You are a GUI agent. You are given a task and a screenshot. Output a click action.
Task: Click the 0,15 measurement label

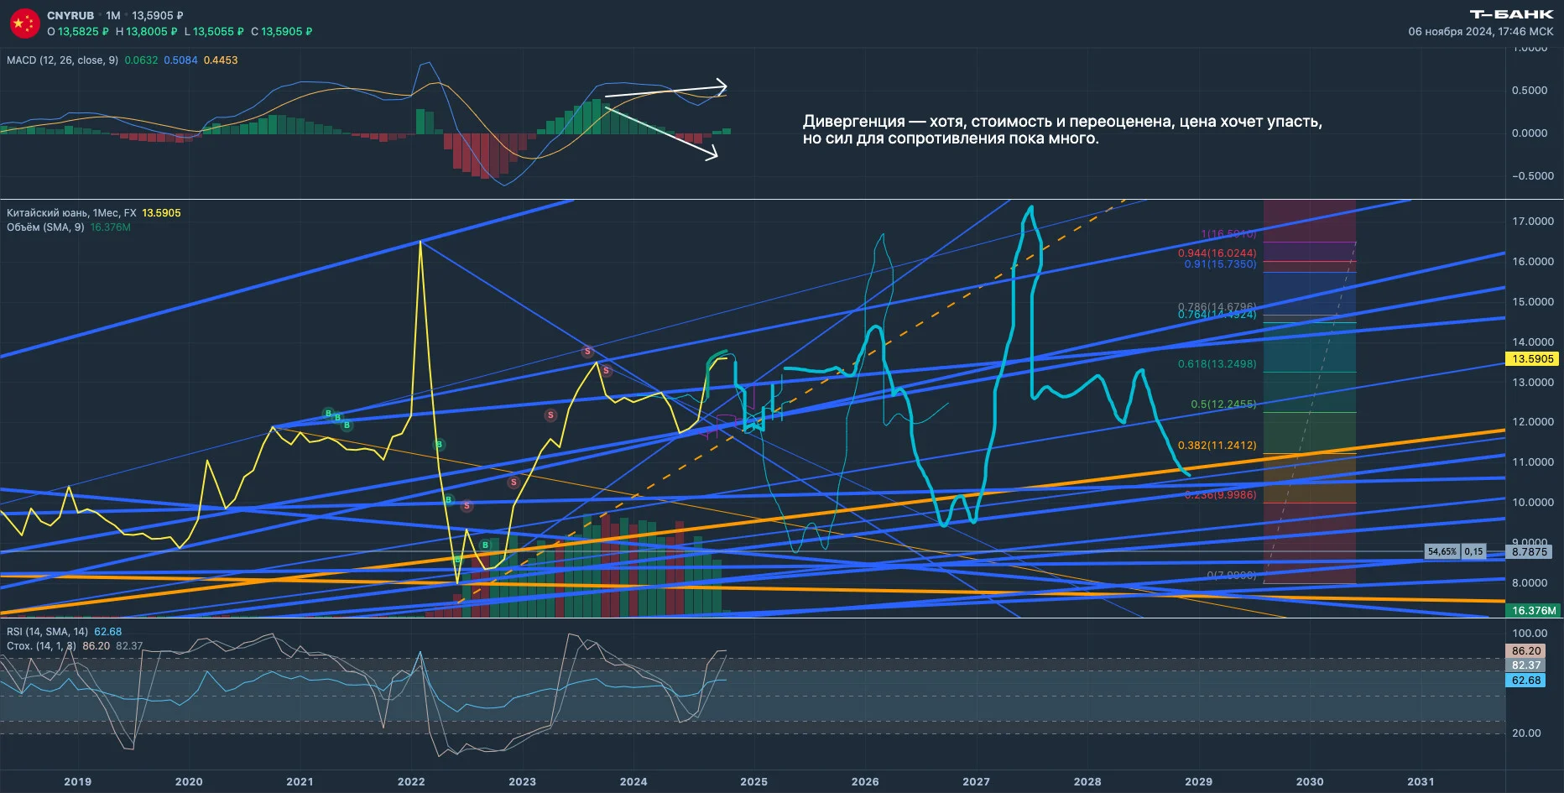point(1474,552)
